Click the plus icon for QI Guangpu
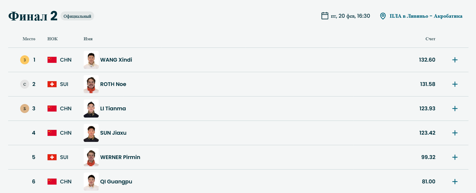This screenshot has height=193, width=476. (455, 182)
